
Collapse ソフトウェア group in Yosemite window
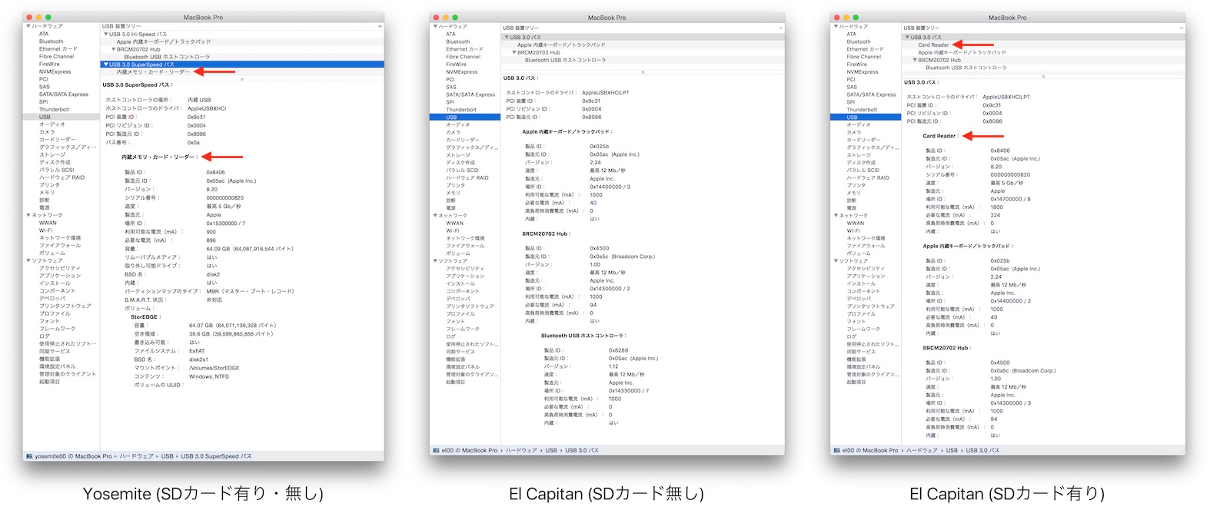[x=28, y=260]
